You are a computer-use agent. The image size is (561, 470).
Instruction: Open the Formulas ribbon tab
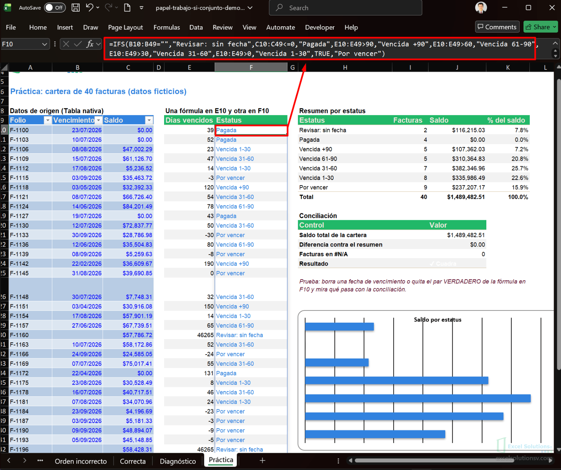click(167, 27)
